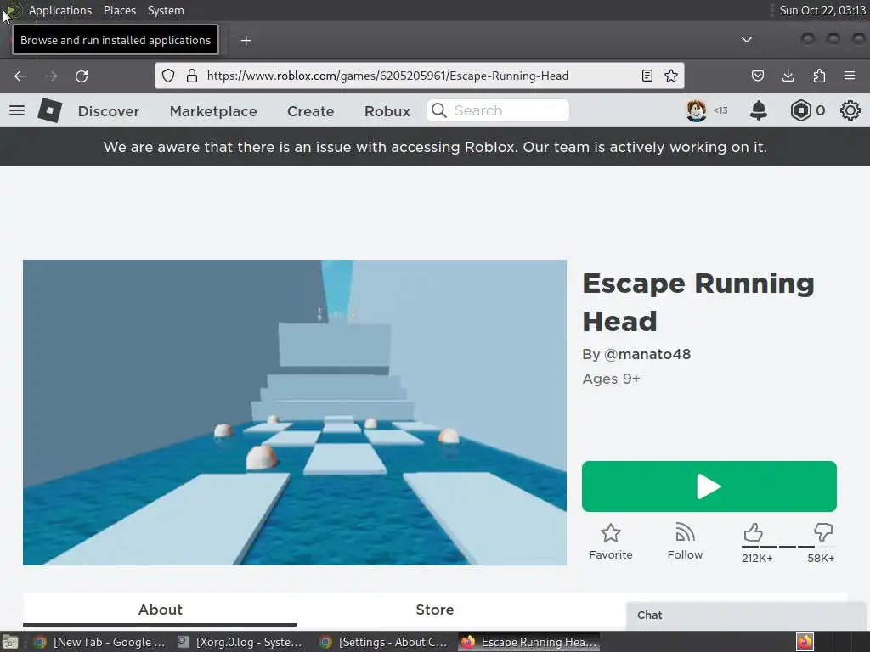This screenshot has width=870, height=652.
Task: Click the 58K+ dislikes count
Action: [x=821, y=559]
